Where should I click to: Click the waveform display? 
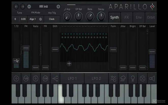click(x=84, y=48)
